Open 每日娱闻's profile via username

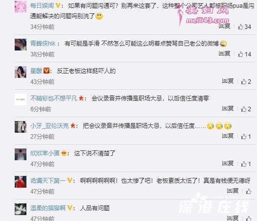point(42,6)
